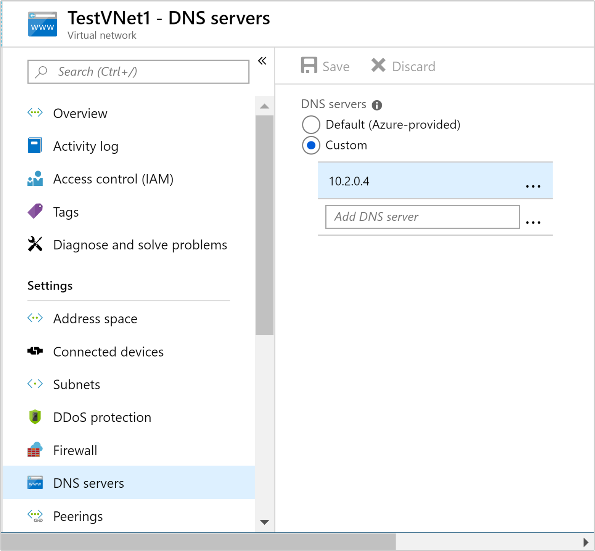Open the ellipsis menu for 10.2.0.4
The image size is (595, 551).
pyautogui.click(x=533, y=186)
